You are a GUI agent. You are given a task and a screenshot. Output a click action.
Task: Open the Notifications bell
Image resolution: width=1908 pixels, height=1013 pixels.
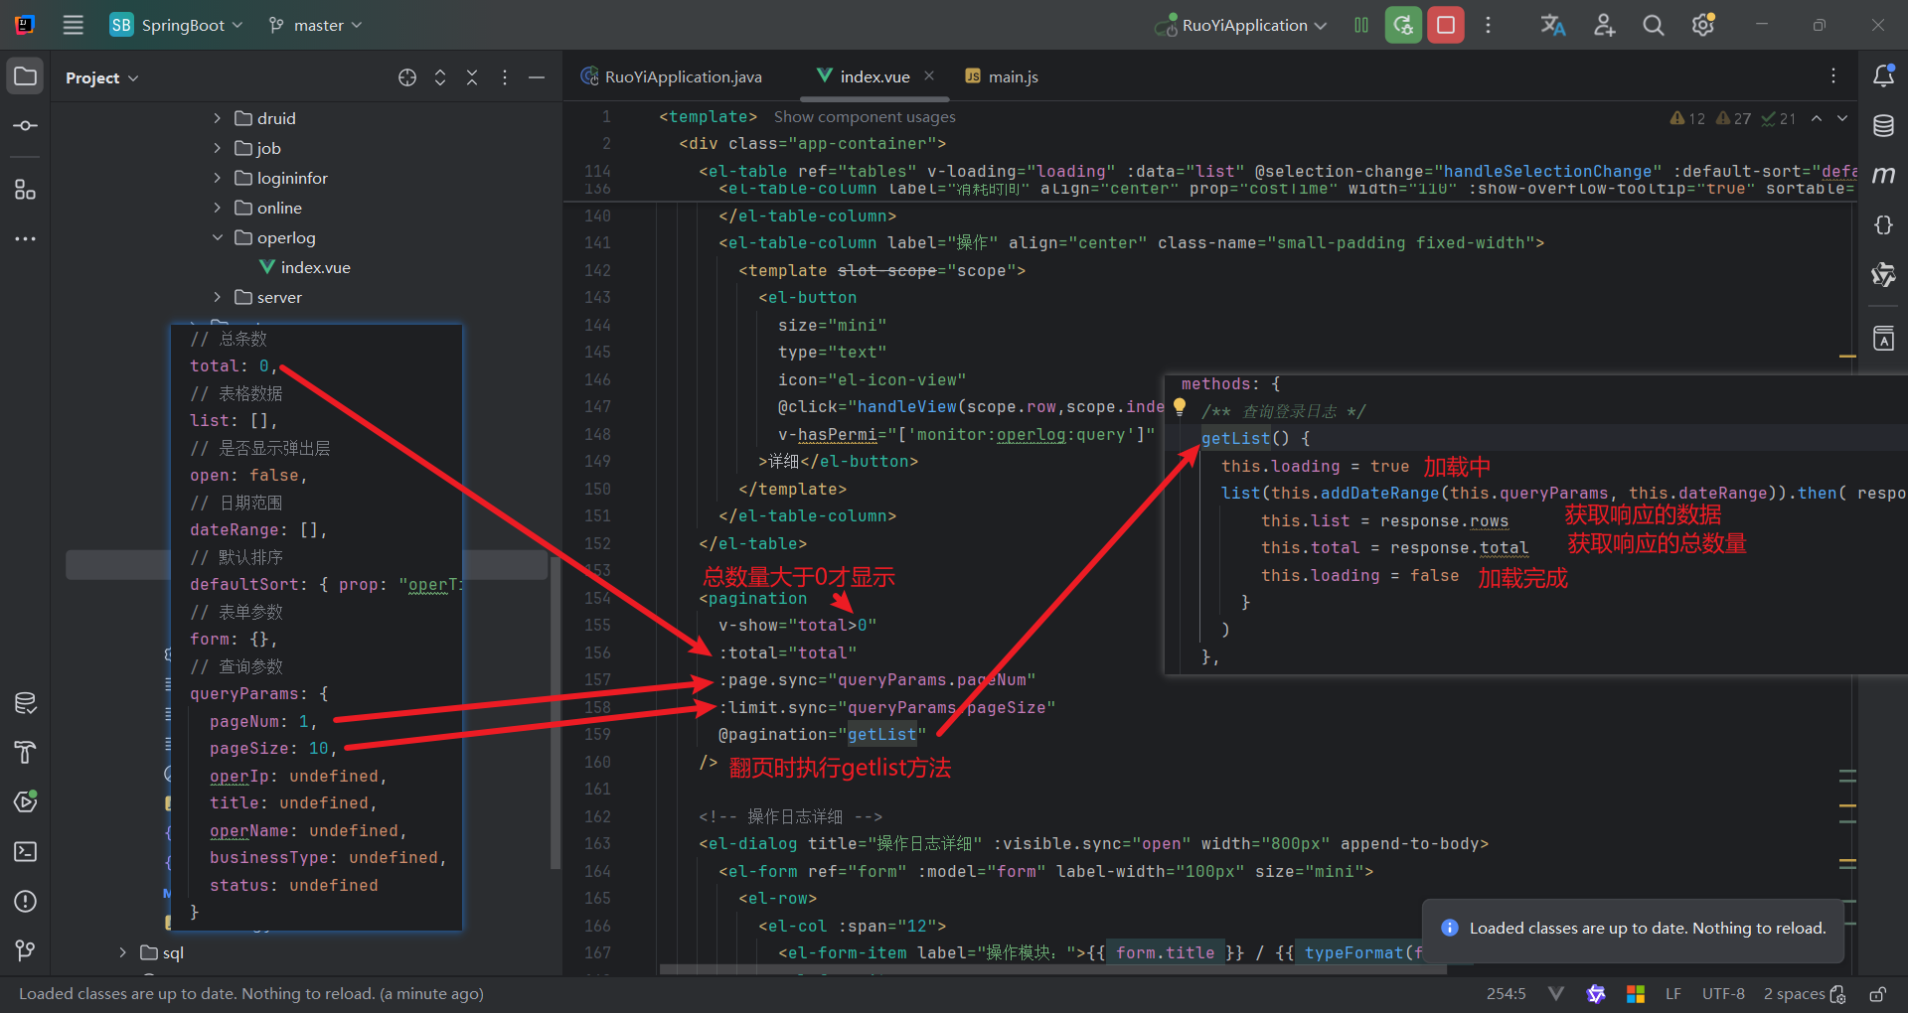pos(1883,75)
